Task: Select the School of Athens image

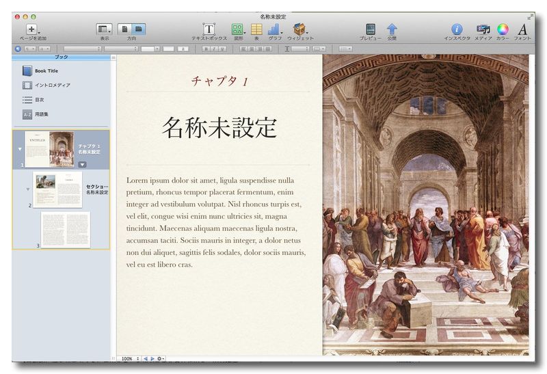Action: [425, 205]
